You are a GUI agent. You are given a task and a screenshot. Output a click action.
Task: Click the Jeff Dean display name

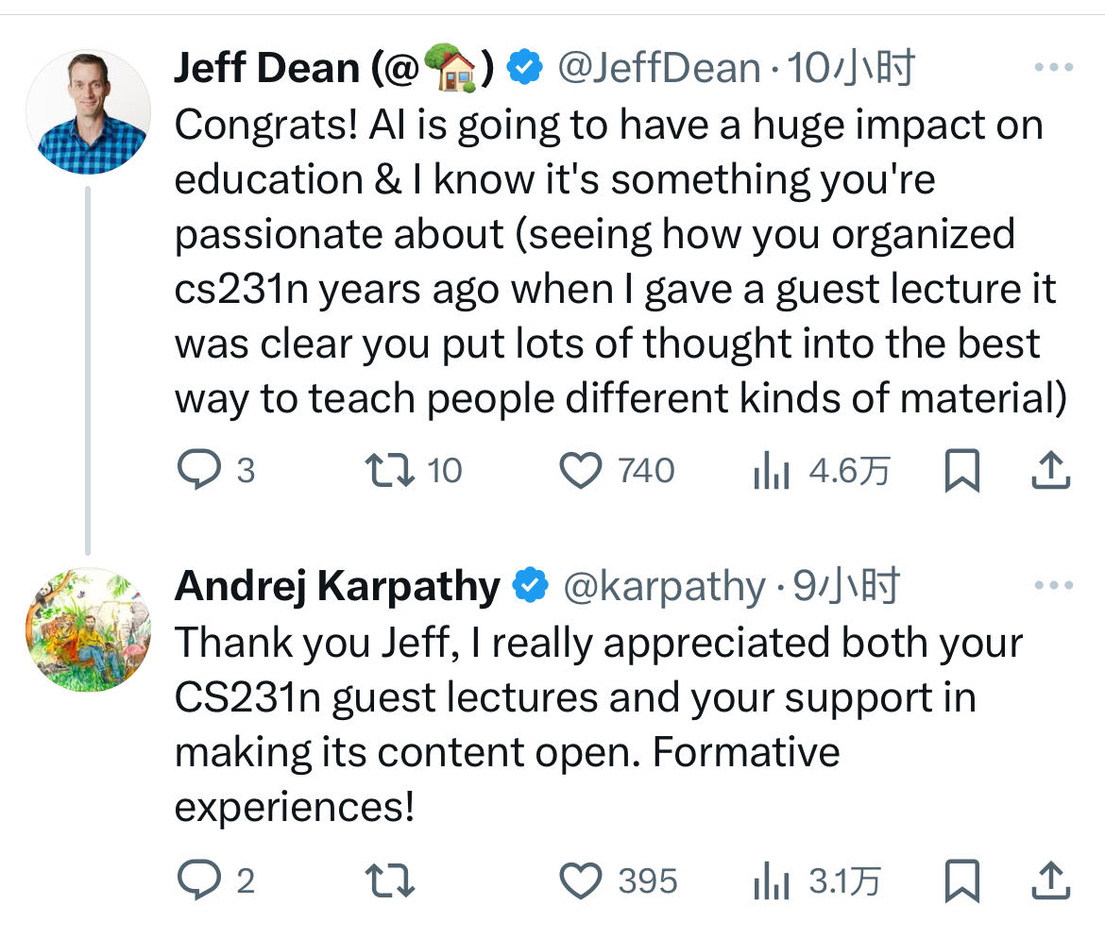tap(267, 68)
